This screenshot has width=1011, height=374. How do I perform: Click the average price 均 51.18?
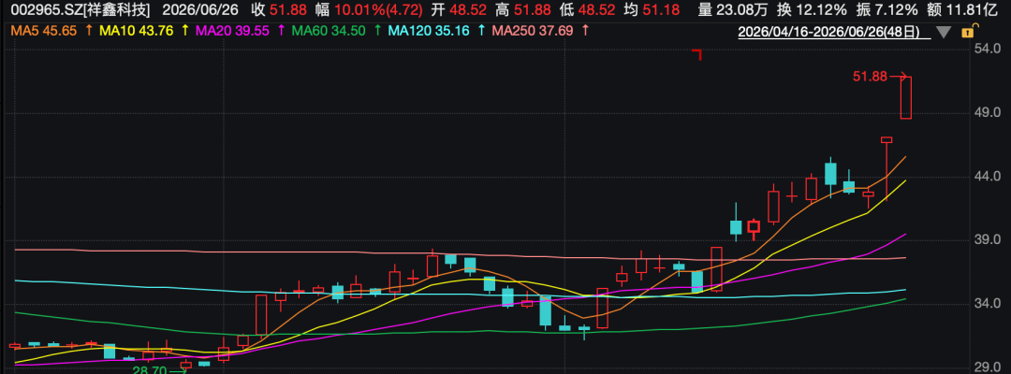pyautogui.click(x=652, y=9)
